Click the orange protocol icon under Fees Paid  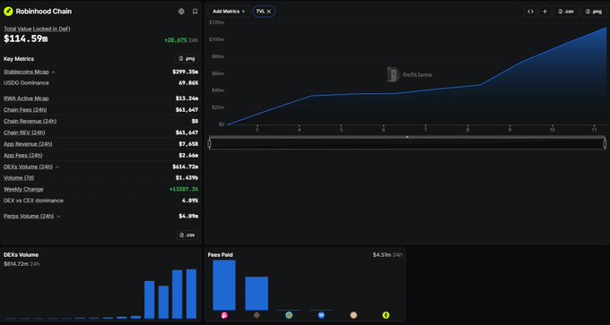[x=353, y=315]
